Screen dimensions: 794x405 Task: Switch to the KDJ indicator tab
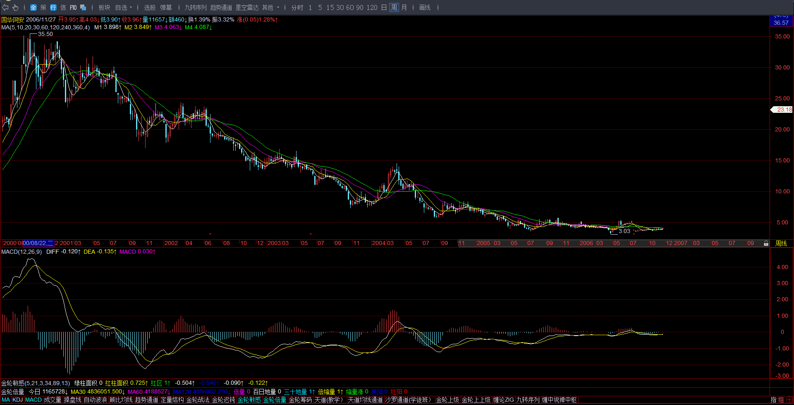pos(17,400)
